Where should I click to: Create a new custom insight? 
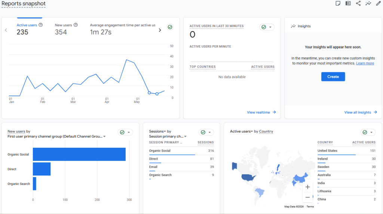pyautogui.click(x=333, y=77)
